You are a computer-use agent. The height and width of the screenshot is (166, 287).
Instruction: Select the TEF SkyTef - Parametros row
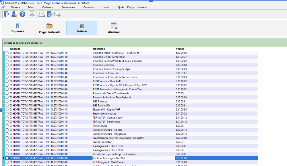pyautogui.click(x=130, y=122)
